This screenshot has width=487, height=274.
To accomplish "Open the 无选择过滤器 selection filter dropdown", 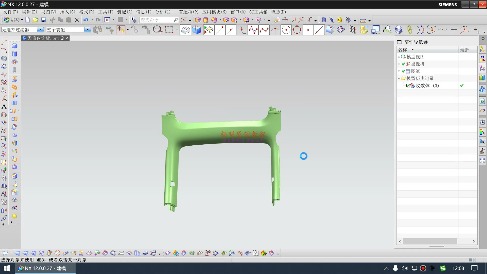I will 40,30.
